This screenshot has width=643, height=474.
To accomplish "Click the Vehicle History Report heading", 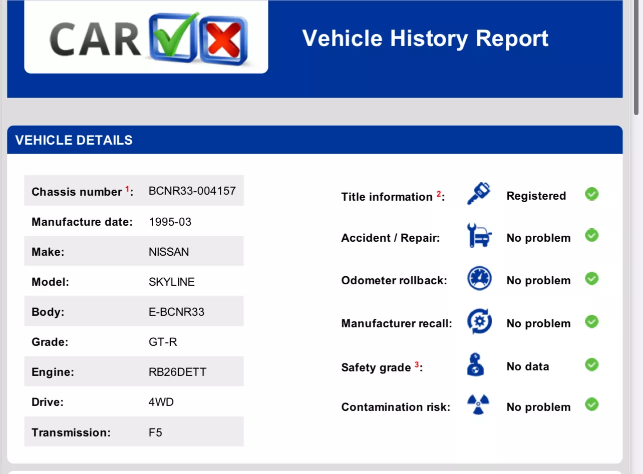I will tap(425, 38).
